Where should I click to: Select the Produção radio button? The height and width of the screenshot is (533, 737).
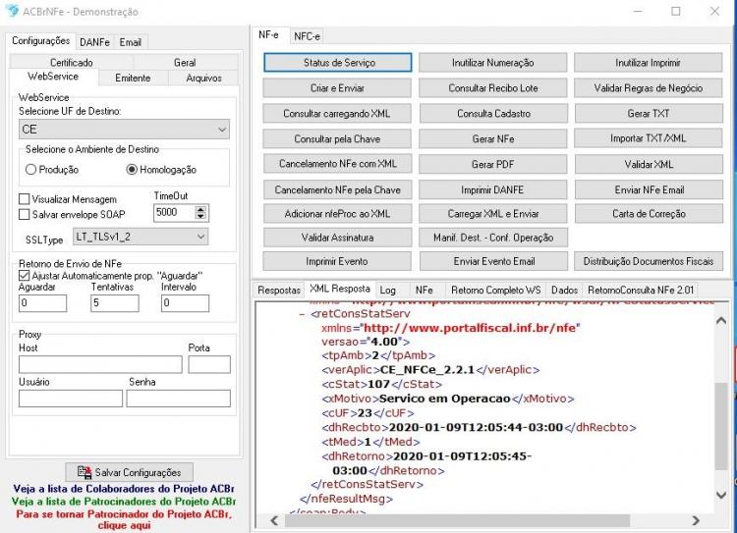click(x=30, y=170)
